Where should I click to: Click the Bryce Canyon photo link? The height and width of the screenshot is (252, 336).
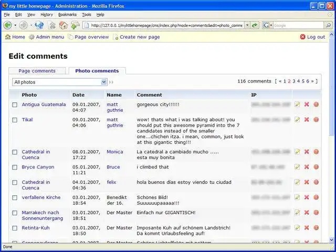[38, 167]
